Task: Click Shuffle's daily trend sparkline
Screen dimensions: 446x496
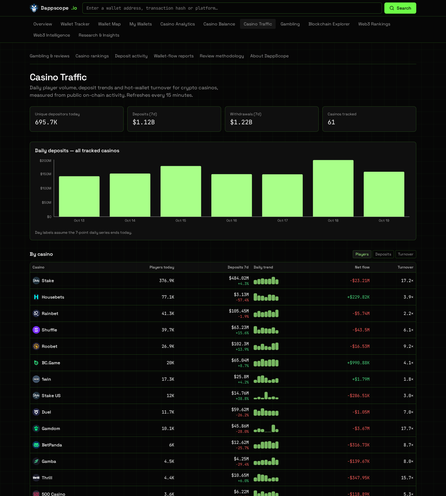Action: [266, 330]
